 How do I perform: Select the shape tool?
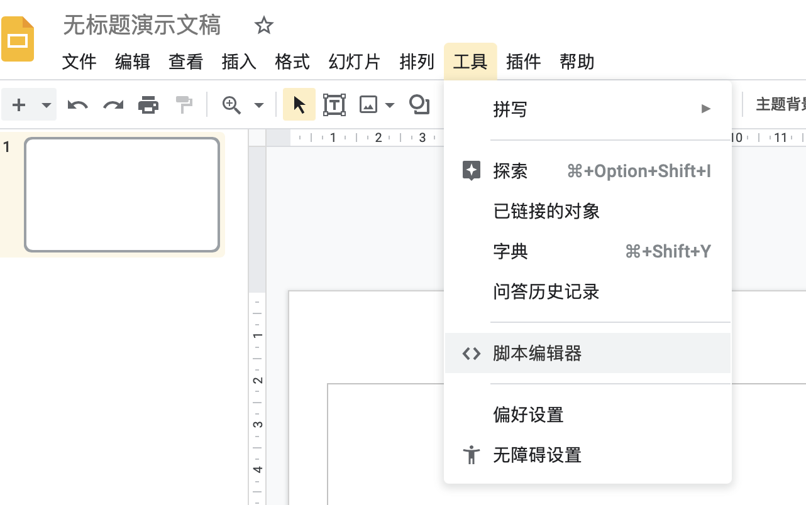pyautogui.click(x=419, y=104)
